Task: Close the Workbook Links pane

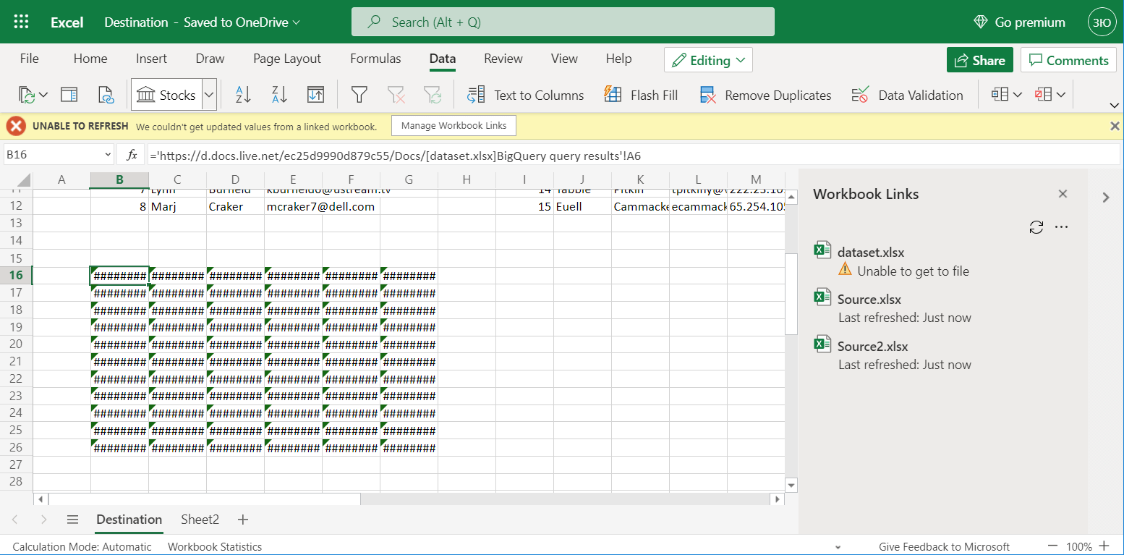Action: pyautogui.click(x=1063, y=193)
